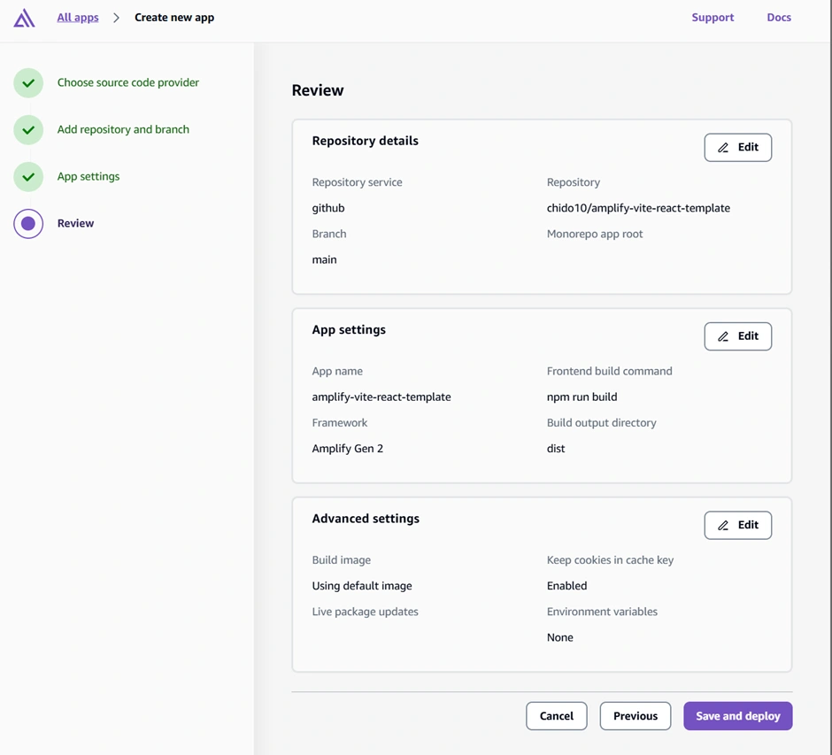Select the Review step label in sidebar
This screenshot has height=755, width=832.
[x=75, y=223]
